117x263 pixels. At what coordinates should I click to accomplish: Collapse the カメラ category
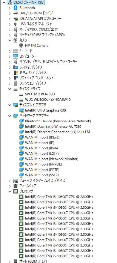point(10,40)
